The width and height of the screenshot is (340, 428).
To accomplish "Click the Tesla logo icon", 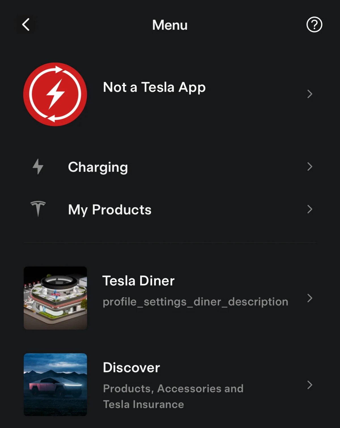I will click(38, 209).
